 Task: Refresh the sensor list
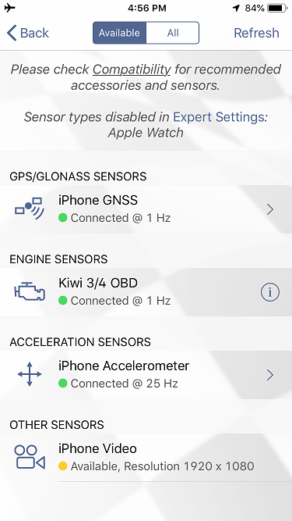click(x=256, y=33)
